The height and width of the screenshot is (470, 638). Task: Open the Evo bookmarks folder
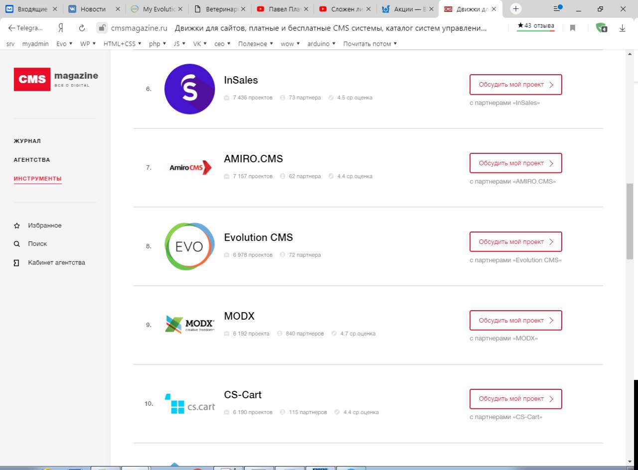(x=64, y=44)
